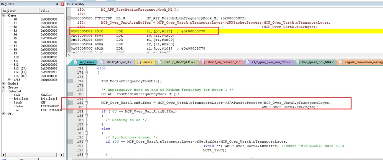This screenshot has height=160, width=383.
Task: Open the regular_conversion_manag tab
Action: (360, 62)
